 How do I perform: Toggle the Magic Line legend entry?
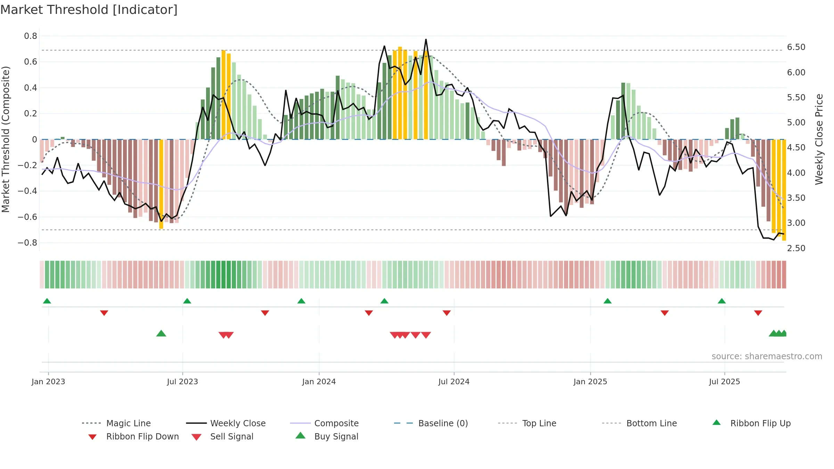[x=116, y=423]
